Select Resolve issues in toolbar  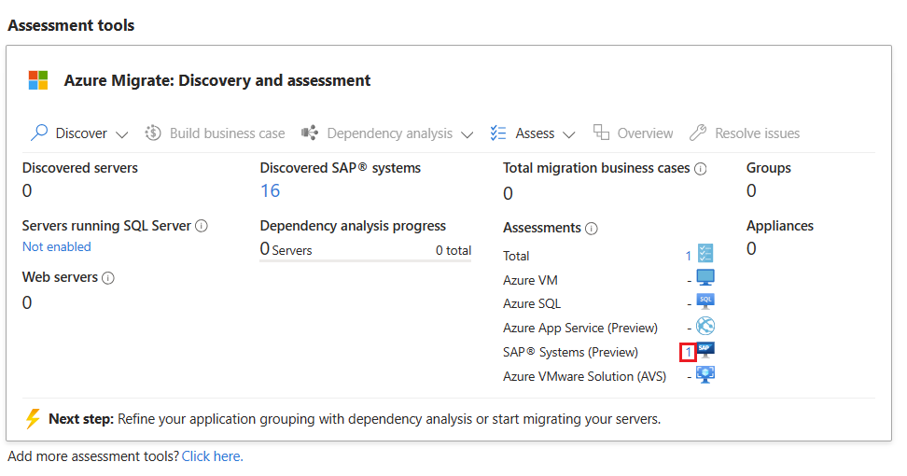click(x=745, y=133)
